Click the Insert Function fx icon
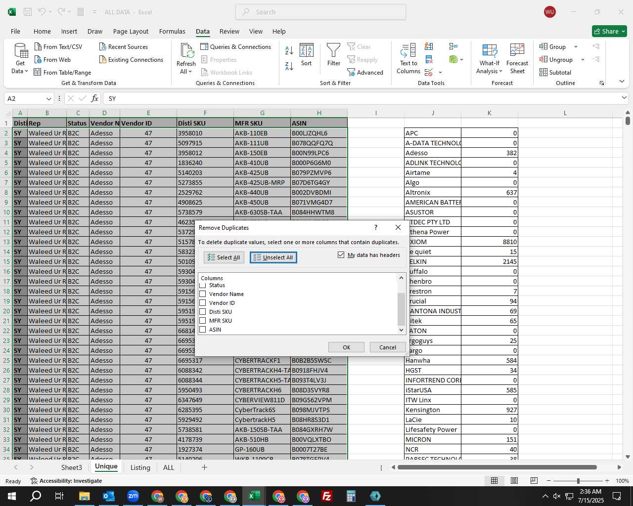633x506 pixels. coord(94,98)
